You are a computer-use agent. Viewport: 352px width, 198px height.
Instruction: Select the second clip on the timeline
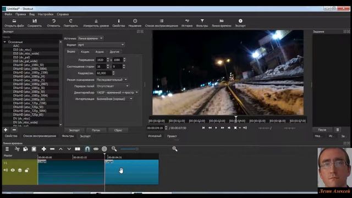coord(132,172)
